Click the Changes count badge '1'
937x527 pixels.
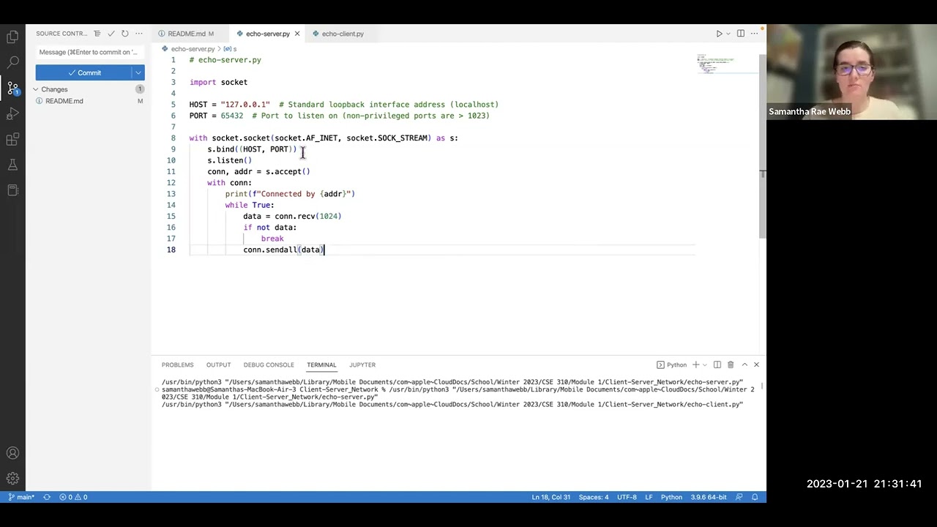[139, 89]
